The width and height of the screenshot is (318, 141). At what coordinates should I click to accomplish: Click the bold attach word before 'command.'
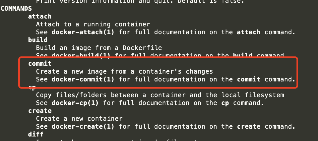point(248,32)
